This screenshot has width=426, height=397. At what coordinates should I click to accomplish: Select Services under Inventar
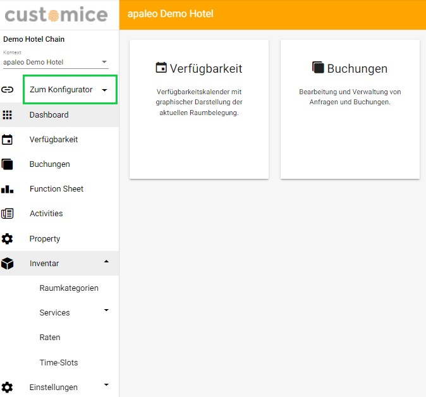point(54,313)
